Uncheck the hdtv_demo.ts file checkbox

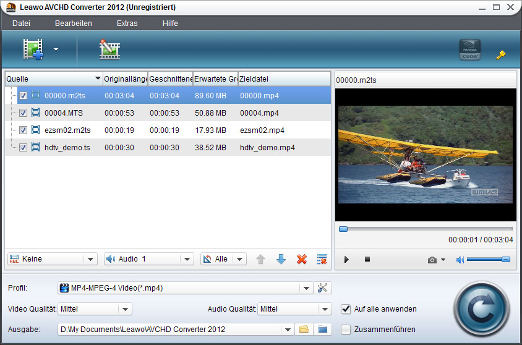click(23, 147)
